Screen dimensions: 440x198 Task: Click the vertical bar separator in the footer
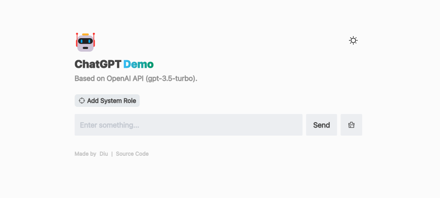click(x=112, y=154)
